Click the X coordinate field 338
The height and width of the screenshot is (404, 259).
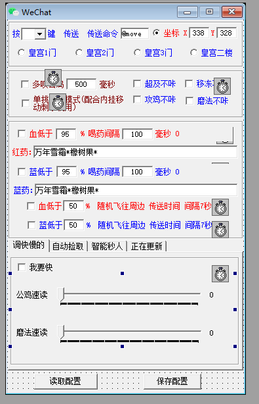[199, 33]
